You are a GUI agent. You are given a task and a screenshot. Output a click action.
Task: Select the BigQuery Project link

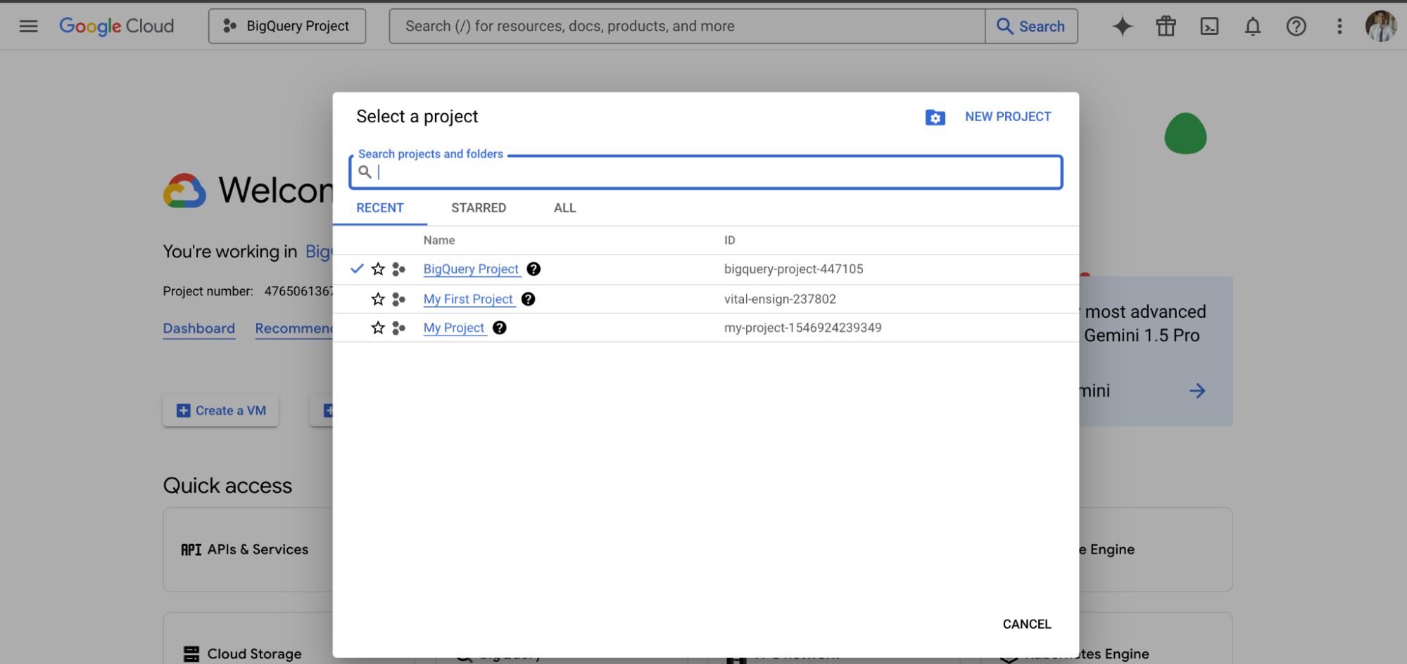[x=471, y=269]
